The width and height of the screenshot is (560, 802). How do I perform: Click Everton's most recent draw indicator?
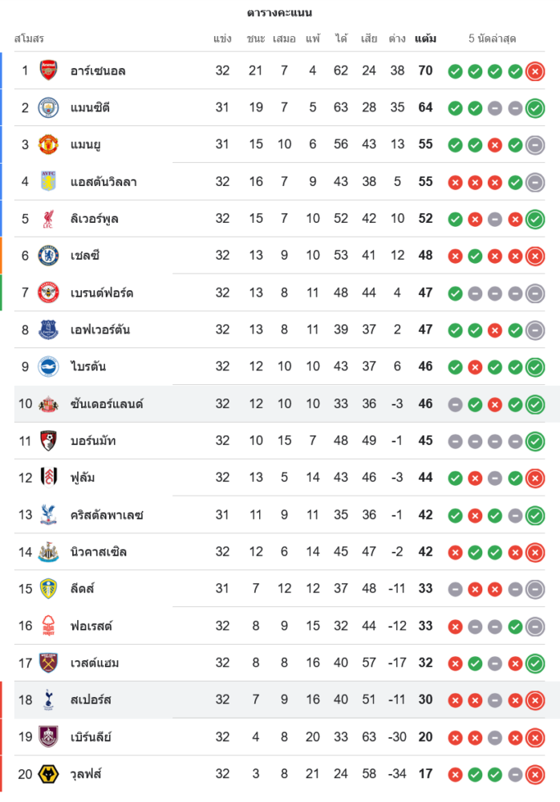(x=535, y=330)
